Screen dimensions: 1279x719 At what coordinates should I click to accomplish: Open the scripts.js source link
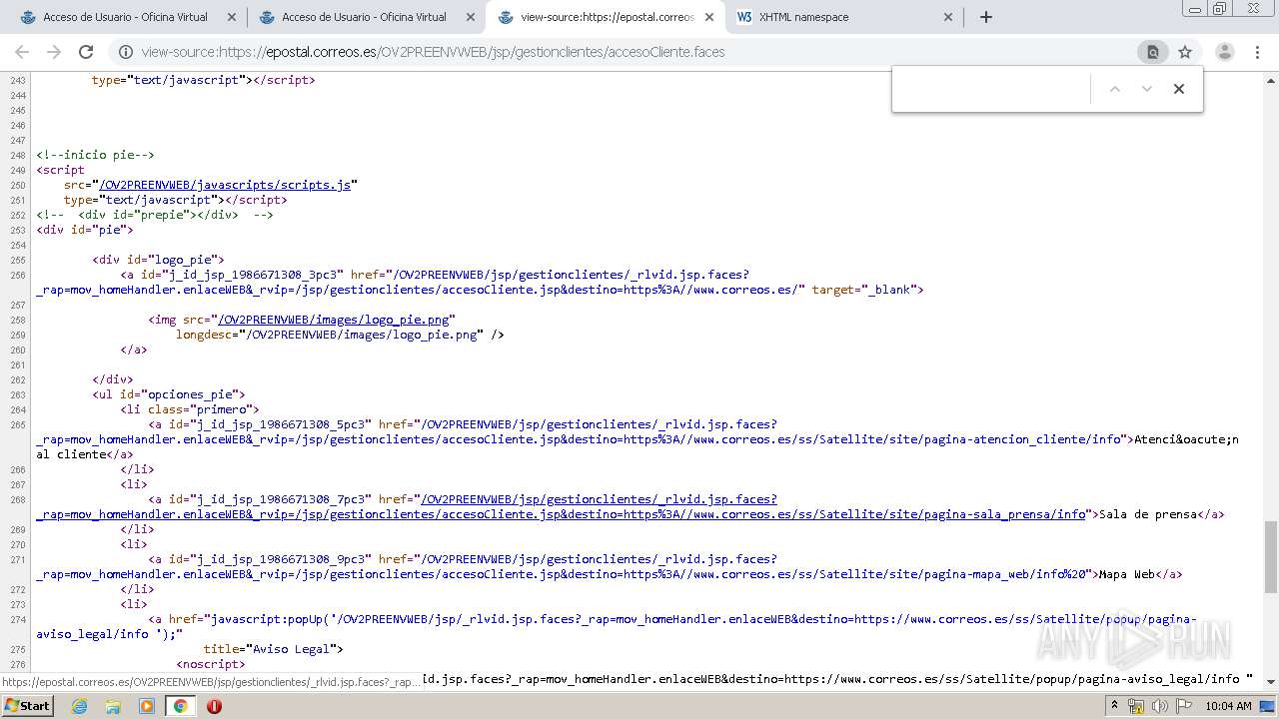click(225, 185)
